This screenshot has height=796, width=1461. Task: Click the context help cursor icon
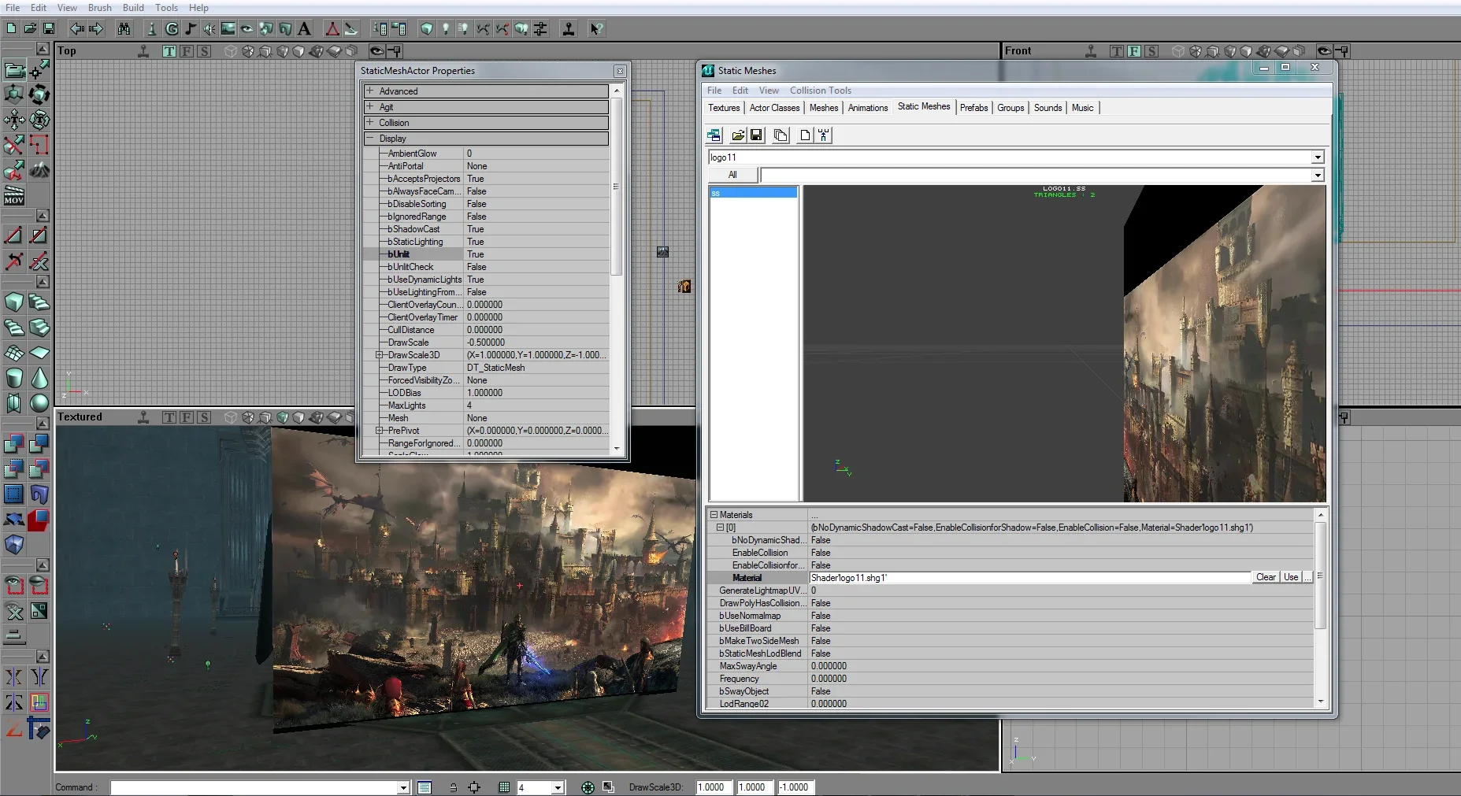[596, 29]
